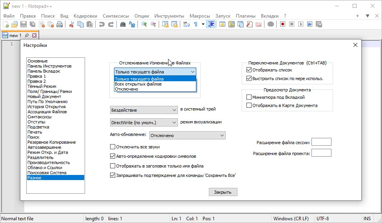
Task: Enable the 'Отключить все звуки' checkbox
Action: [x=113, y=147]
